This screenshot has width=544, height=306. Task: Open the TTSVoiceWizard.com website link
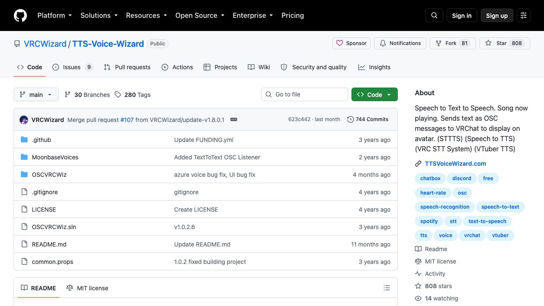(455, 164)
